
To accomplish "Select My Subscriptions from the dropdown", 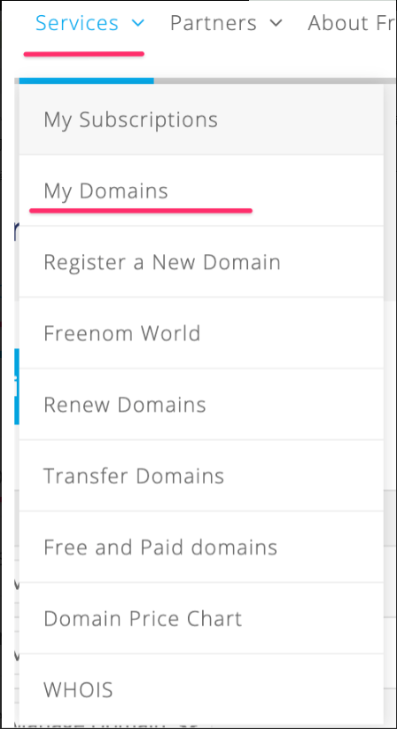I will click(x=201, y=120).
